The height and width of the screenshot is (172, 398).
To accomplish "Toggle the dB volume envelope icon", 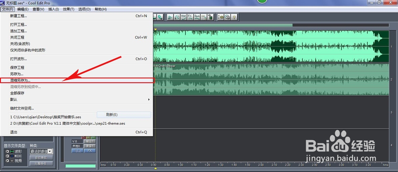I will pos(170,17).
